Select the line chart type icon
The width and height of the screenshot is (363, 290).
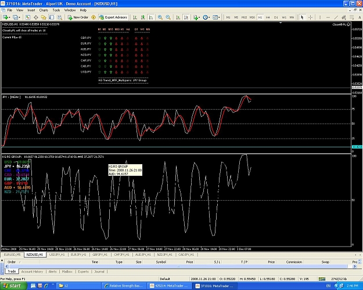coord(151,17)
